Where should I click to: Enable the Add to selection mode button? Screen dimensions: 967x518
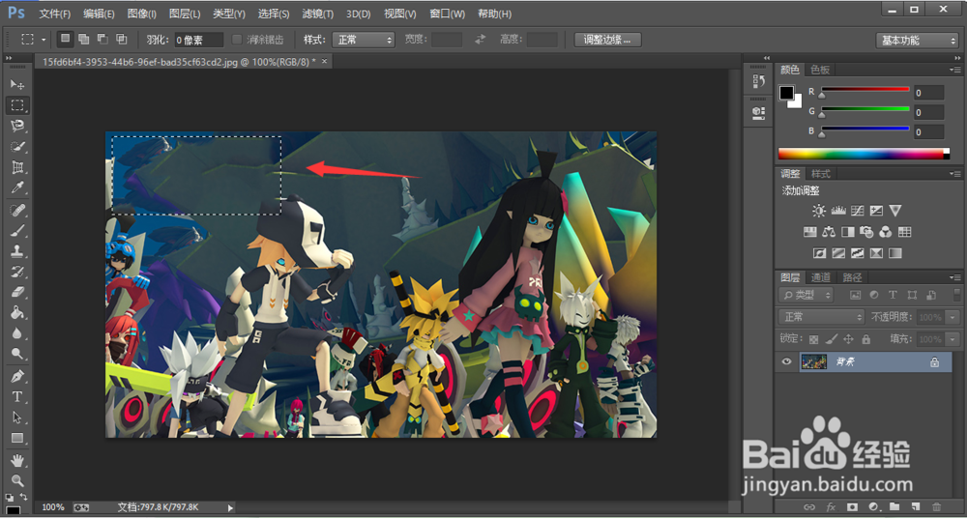tap(84, 40)
